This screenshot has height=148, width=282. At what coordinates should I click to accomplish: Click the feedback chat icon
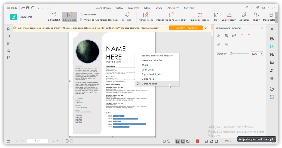tap(263, 8)
